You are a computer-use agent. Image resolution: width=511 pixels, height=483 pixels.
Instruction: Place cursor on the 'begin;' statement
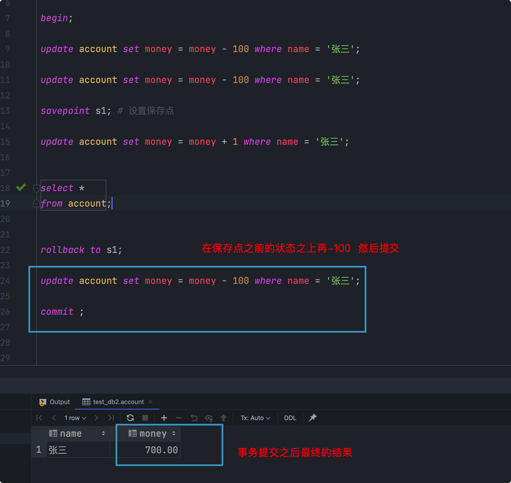[x=57, y=18]
